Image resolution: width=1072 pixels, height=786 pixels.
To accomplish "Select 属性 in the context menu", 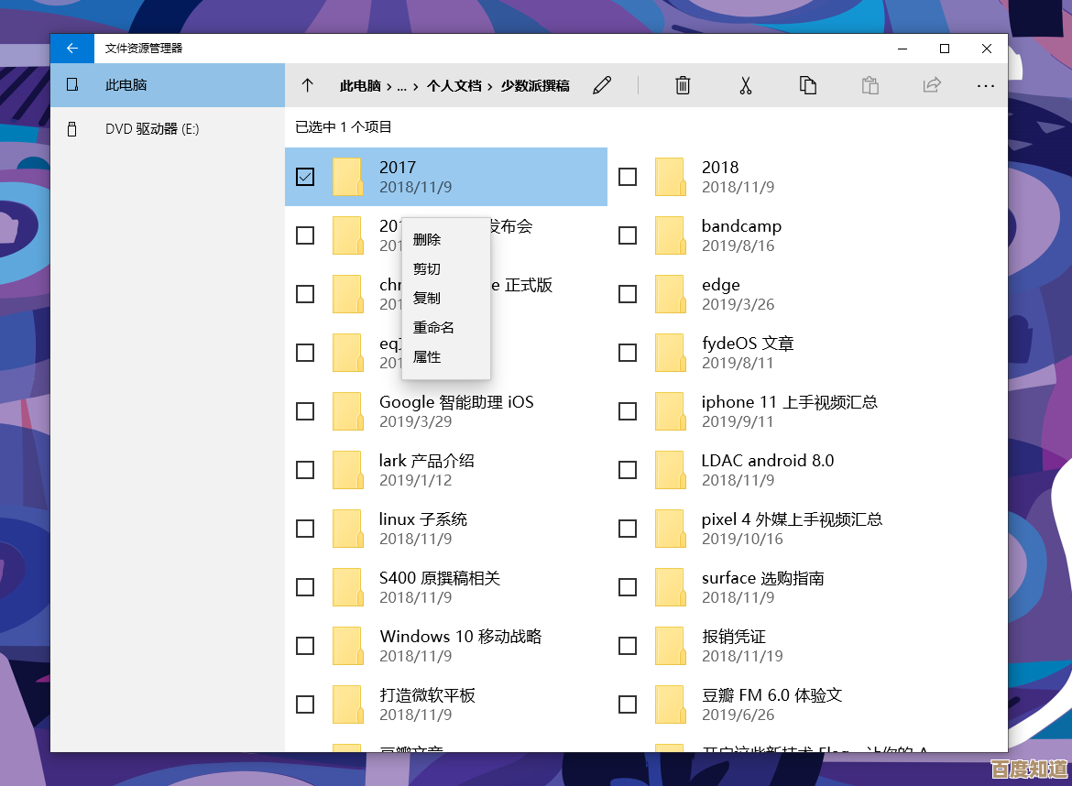I will tap(427, 356).
